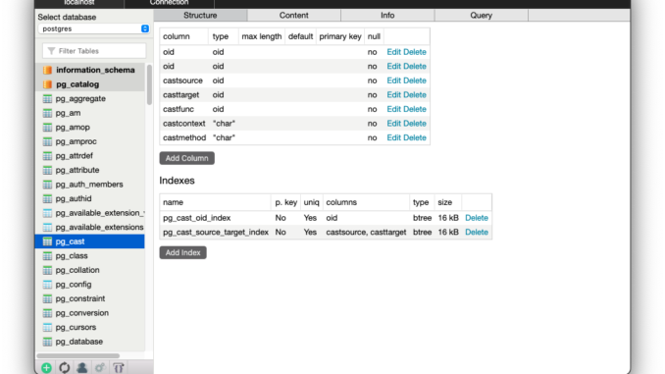Click the Filter Tables input field

click(x=94, y=51)
